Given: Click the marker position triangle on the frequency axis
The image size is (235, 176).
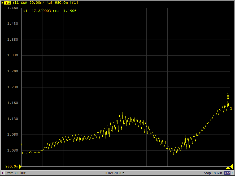Looking at the screenshot, I should pos(228,168).
